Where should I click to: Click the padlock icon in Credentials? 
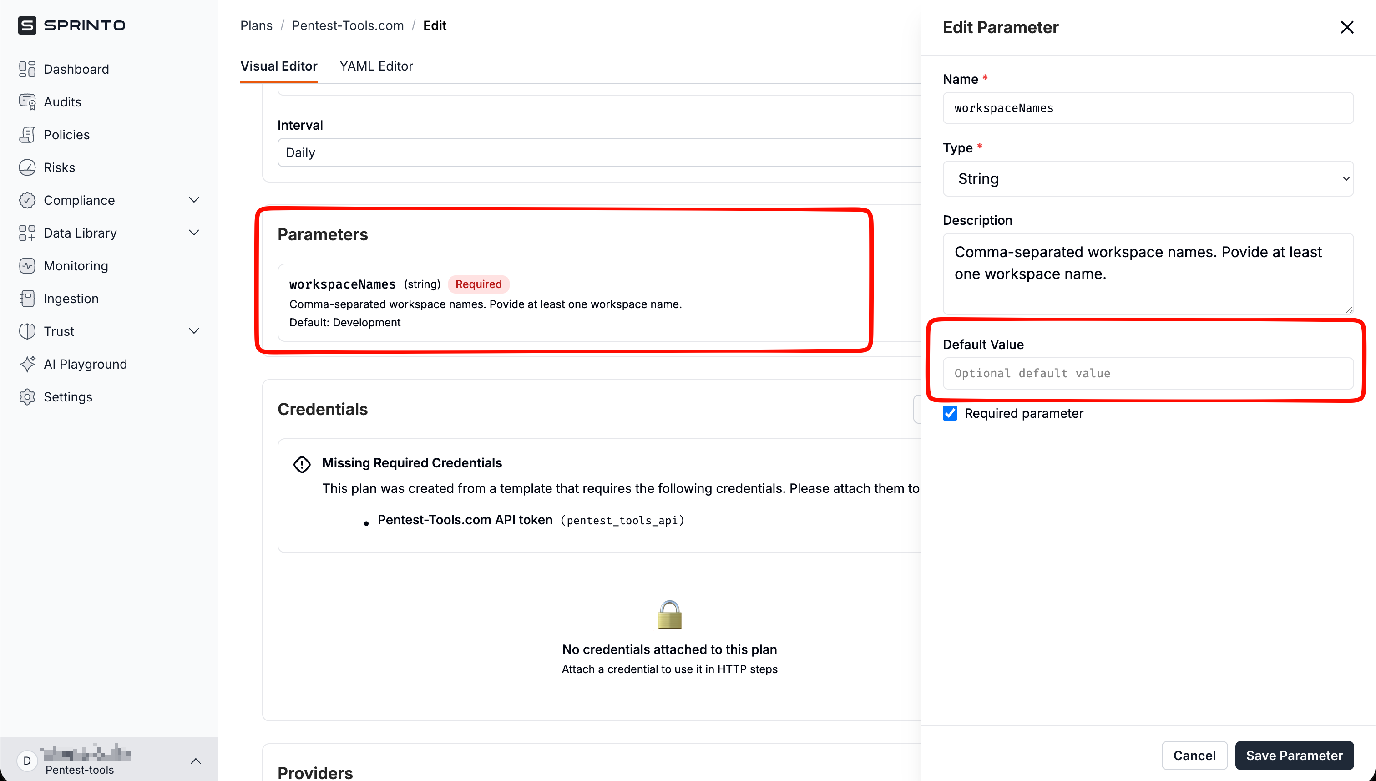point(669,614)
